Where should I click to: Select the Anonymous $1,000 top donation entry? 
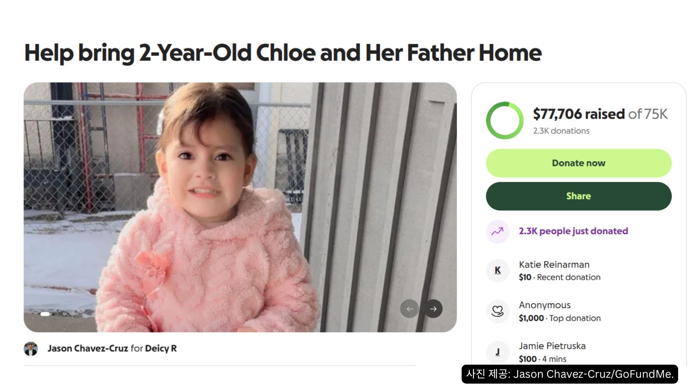[560, 311]
